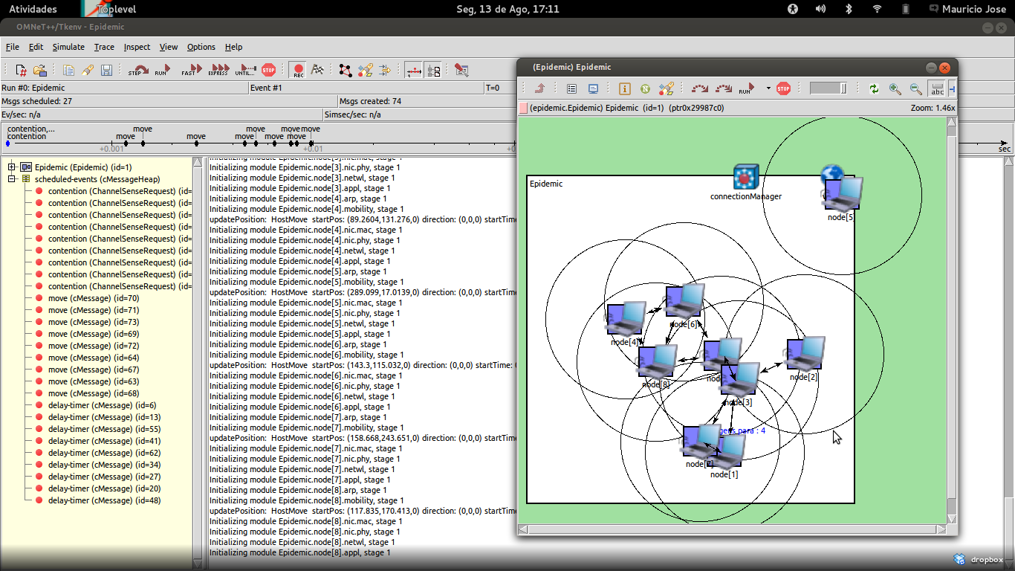
Task: Click the green re-layout refresh icon
Action: [874, 88]
